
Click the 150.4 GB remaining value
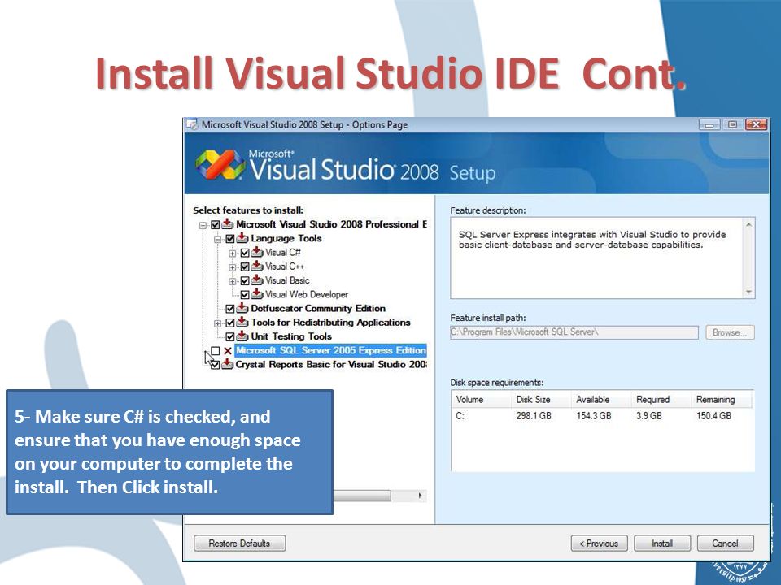(x=713, y=416)
